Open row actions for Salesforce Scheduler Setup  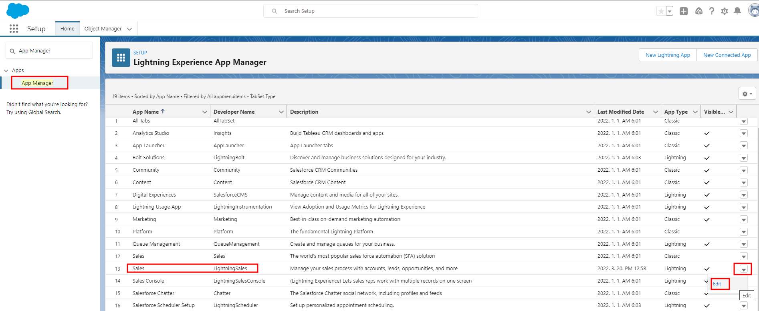[x=744, y=305]
